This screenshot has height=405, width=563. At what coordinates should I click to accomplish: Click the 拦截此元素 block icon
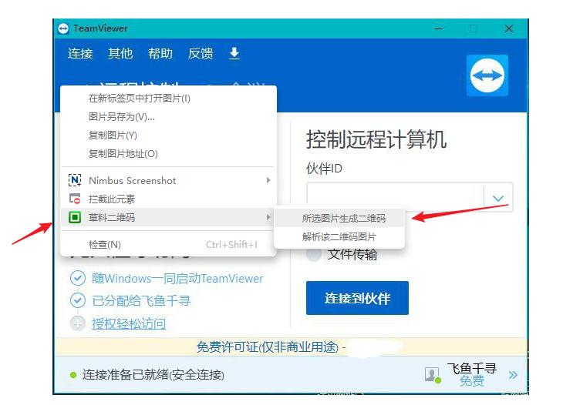75,199
